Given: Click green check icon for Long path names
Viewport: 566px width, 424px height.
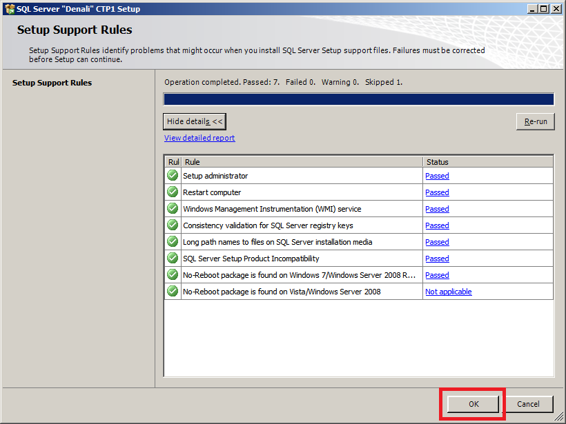Looking at the screenshot, I should 173,241.
